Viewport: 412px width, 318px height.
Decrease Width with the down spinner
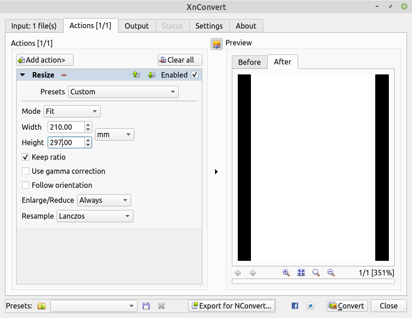(88, 130)
